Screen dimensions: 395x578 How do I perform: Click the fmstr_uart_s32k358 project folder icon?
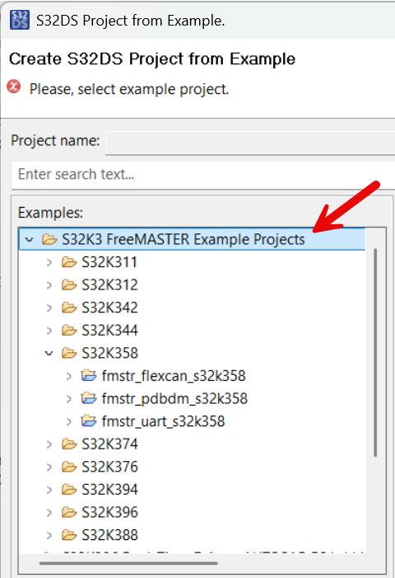89,421
